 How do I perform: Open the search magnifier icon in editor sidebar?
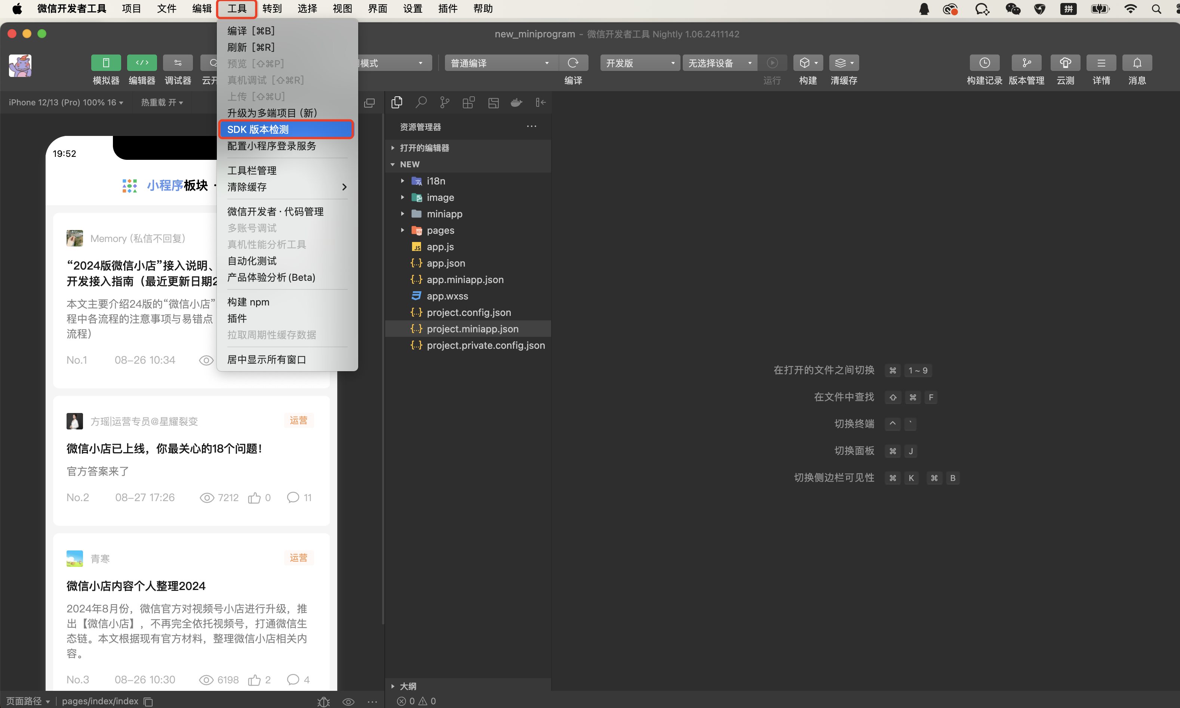tap(421, 103)
